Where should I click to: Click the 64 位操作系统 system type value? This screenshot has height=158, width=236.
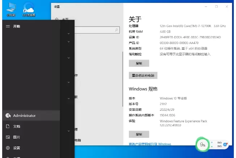pyautogui.click(x=184, y=48)
